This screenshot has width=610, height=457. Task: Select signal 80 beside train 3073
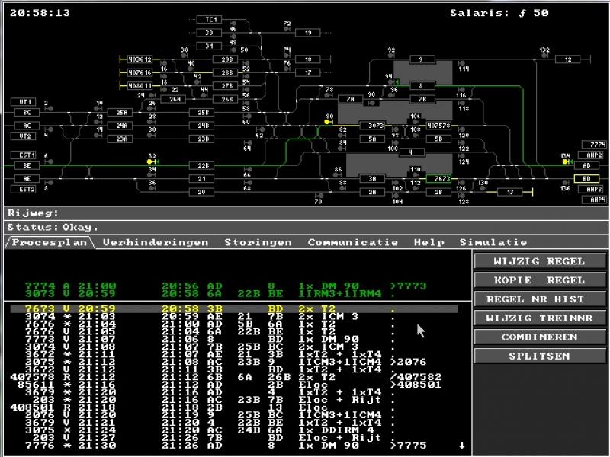pyautogui.click(x=329, y=121)
